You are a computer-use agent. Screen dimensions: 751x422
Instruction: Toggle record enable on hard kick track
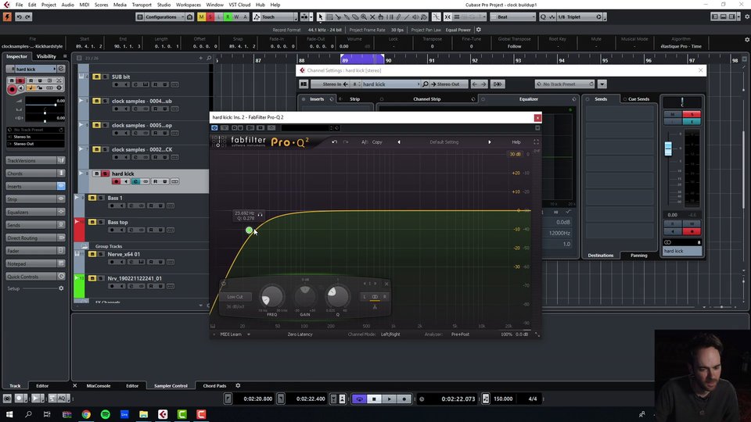116,181
